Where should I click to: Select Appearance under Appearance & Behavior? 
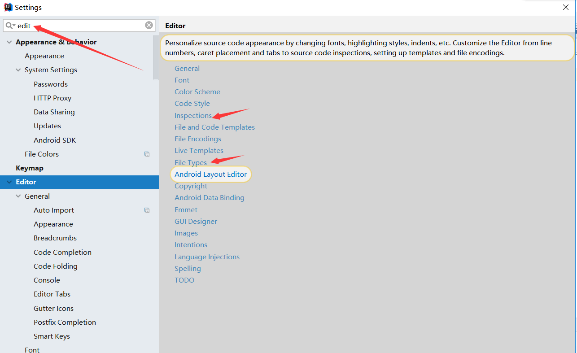44,56
